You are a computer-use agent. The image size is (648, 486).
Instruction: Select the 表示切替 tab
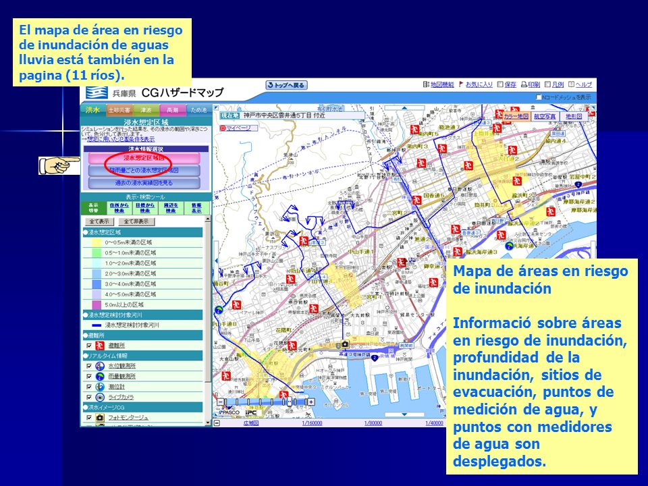tap(93, 208)
